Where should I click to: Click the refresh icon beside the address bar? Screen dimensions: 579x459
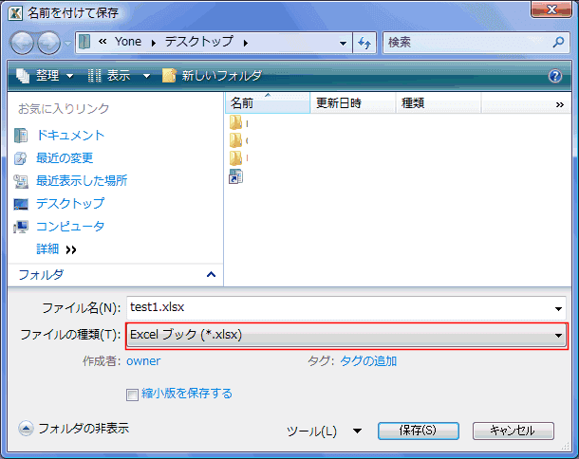364,43
